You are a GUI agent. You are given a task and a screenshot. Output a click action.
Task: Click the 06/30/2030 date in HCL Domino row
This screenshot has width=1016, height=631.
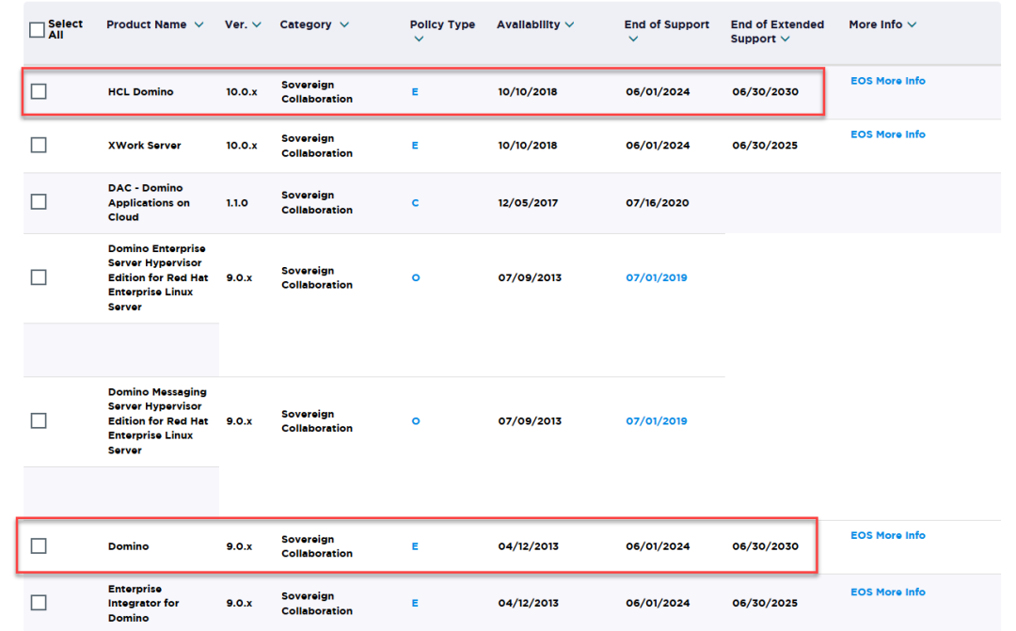(765, 92)
